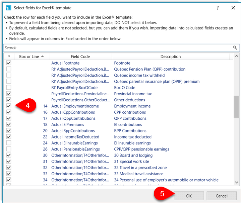This screenshot has height=203, width=241.
Task: Click the Cancel button
Action: point(222,196)
